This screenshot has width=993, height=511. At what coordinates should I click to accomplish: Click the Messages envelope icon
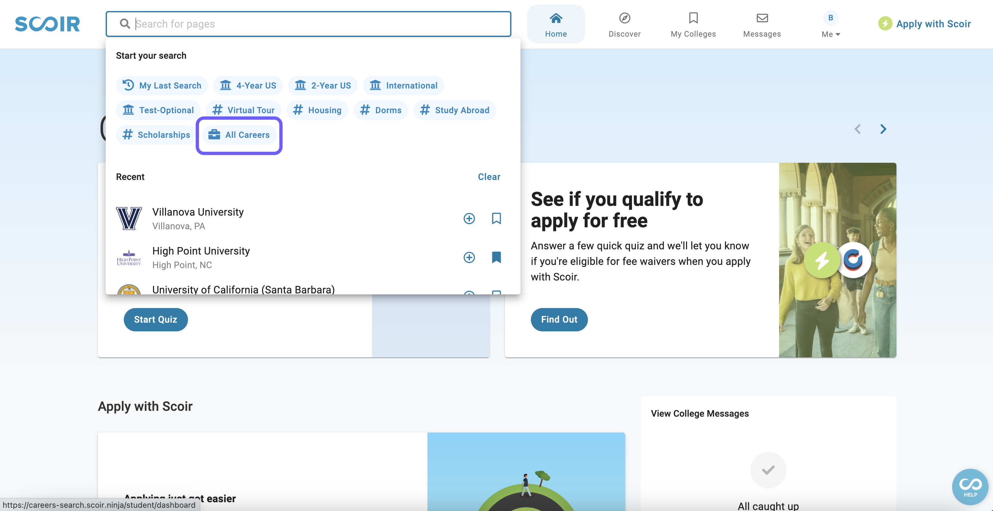click(762, 18)
